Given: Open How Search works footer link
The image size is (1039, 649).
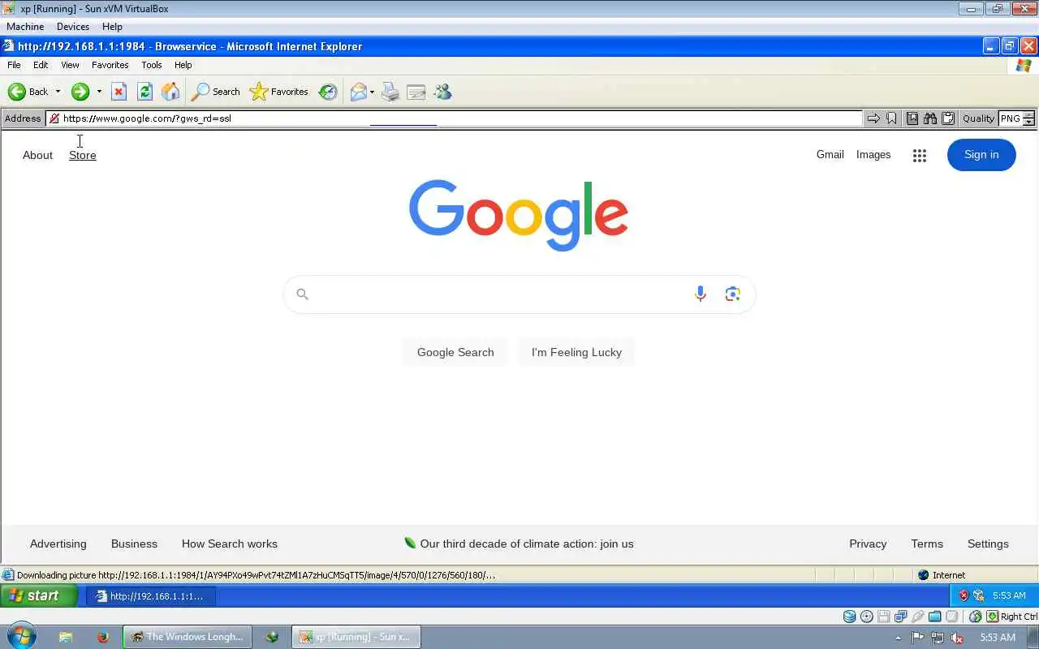Looking at the screenshot, I should click(230, 544).
